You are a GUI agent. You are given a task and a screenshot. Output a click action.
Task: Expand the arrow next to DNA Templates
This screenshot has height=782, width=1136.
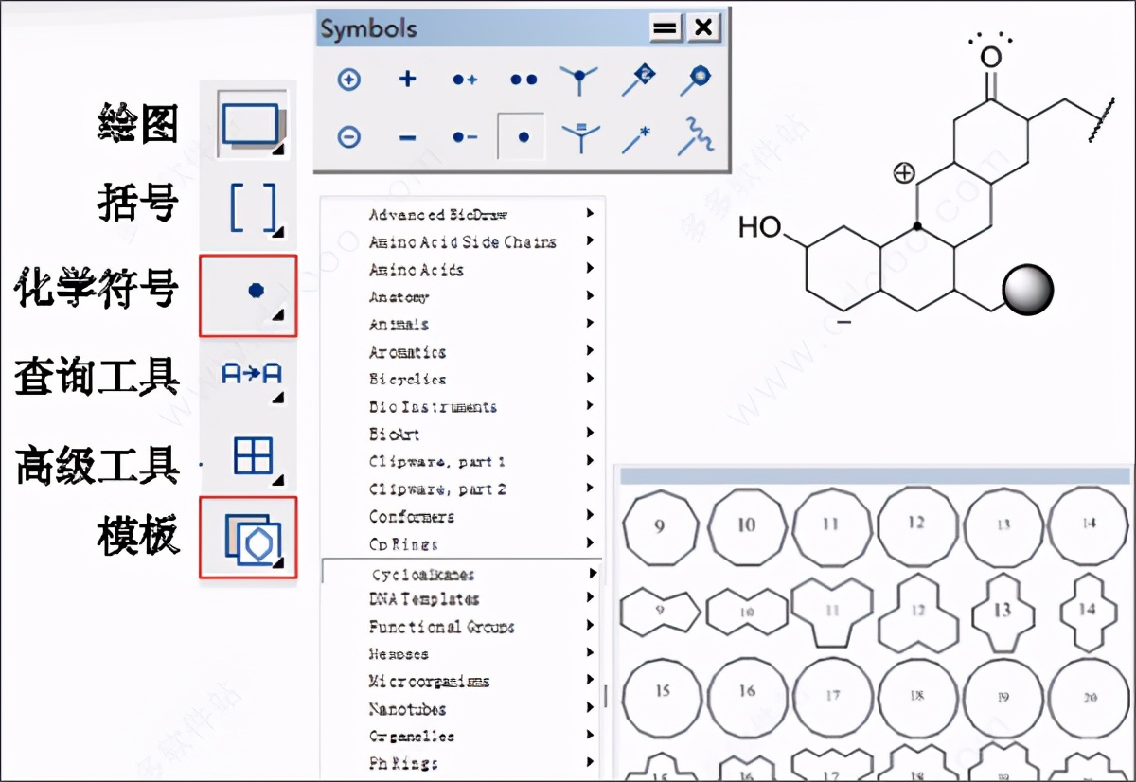click(591, 598)
